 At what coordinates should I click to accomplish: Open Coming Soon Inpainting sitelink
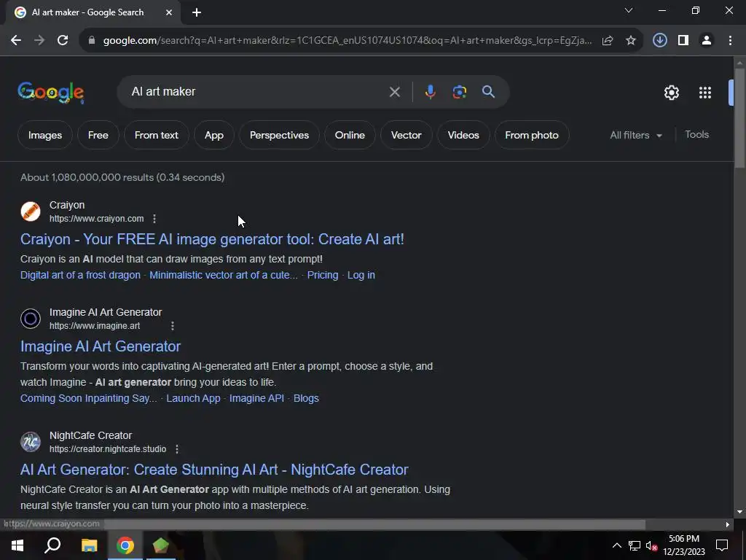[x=88, y=399]
